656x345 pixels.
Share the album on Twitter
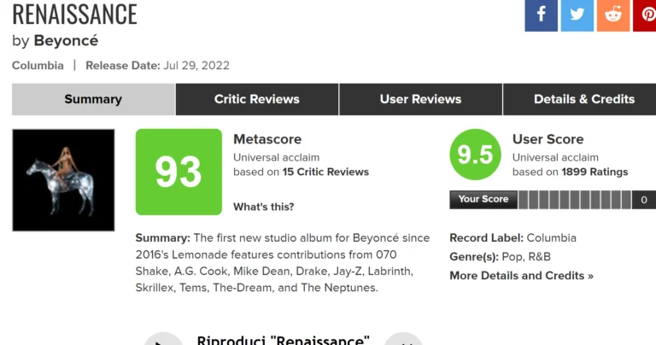pos(577,15)
